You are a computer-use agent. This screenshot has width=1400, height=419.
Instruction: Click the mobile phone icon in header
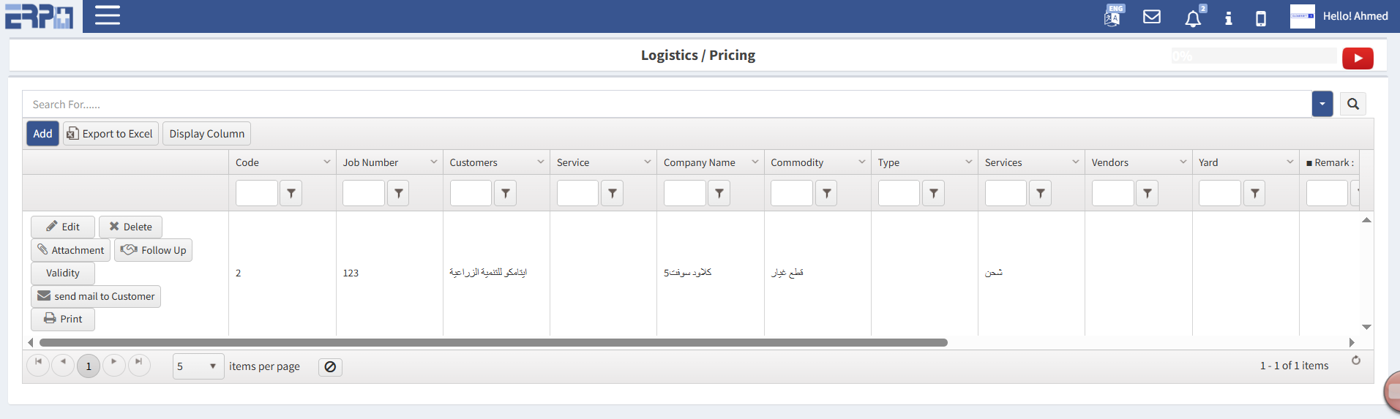tap(1261, 18)
